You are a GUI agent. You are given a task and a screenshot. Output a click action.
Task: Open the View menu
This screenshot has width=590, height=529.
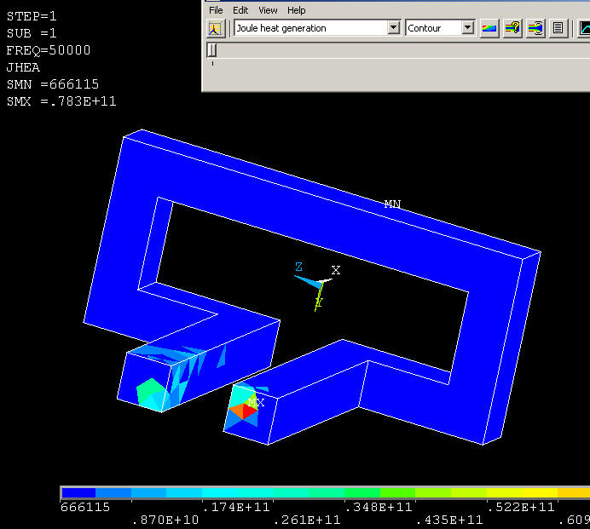tap(268, 10)
